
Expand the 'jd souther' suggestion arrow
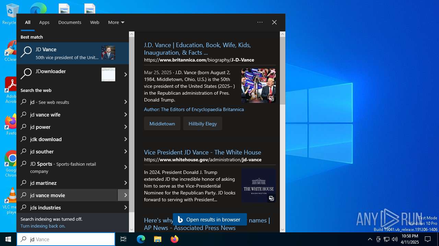click(125, 151)
